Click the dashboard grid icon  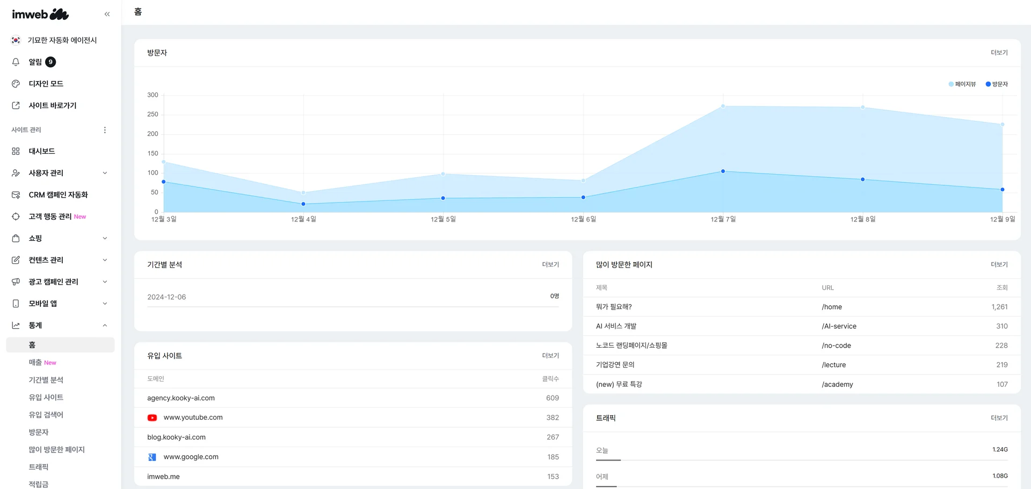pyautogui.click(x=16, y=152)
